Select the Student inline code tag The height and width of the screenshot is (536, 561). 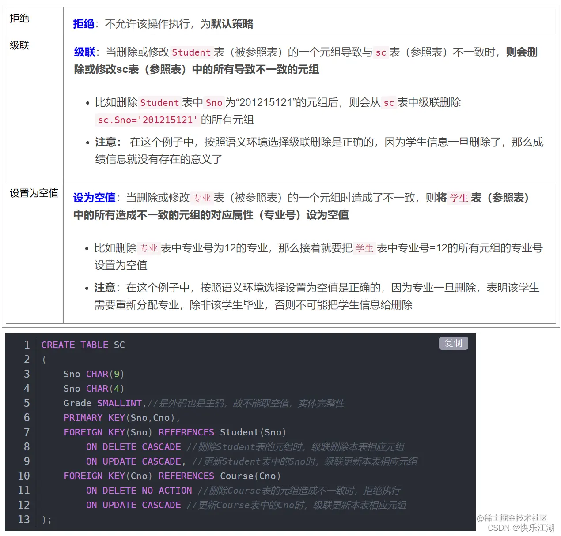coord(192,52)
